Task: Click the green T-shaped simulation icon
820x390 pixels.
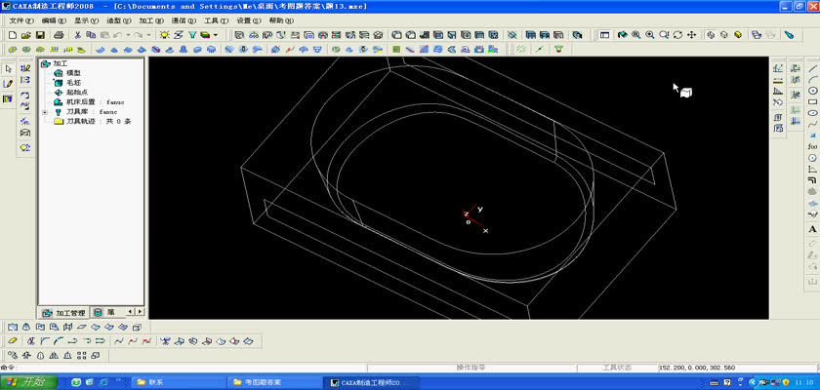Action: tap(559, 49)
